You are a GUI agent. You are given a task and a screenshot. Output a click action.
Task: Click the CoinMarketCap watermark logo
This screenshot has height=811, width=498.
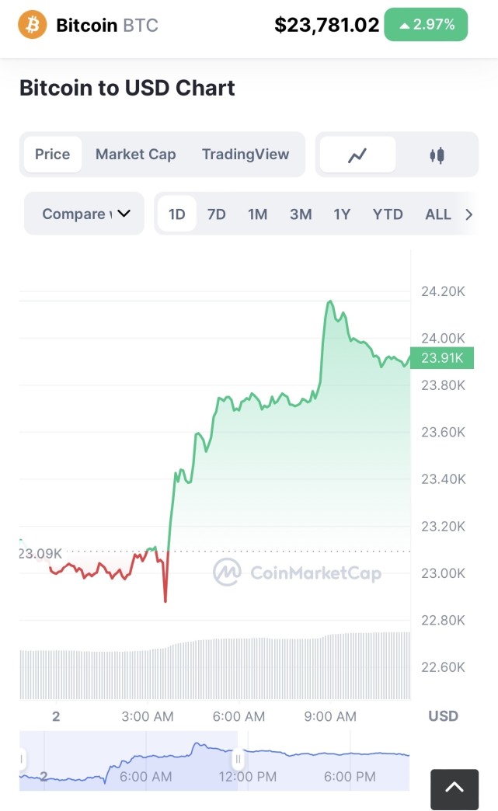click(227, 573)
